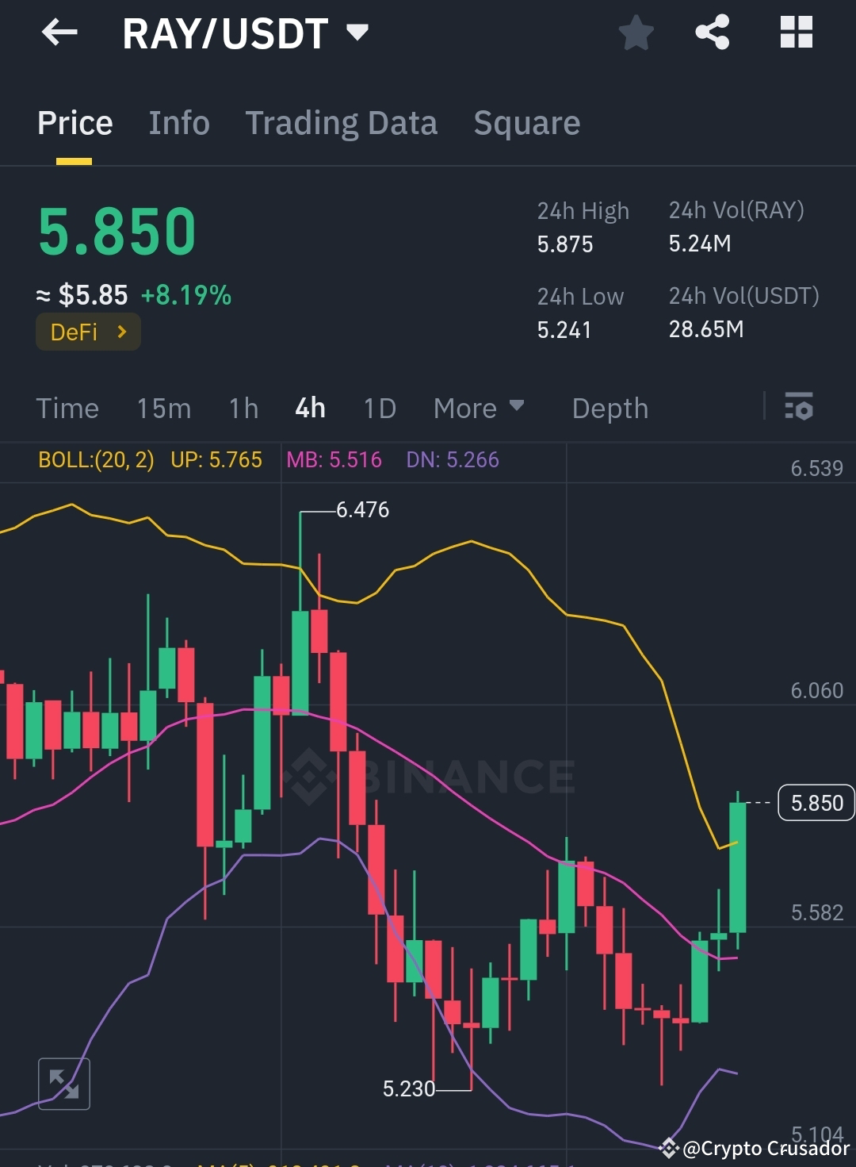Image resolution: width=856 pixels, height=1167 pixels.
Task: Open the markets grid icon top right
Action: (796, 33)
